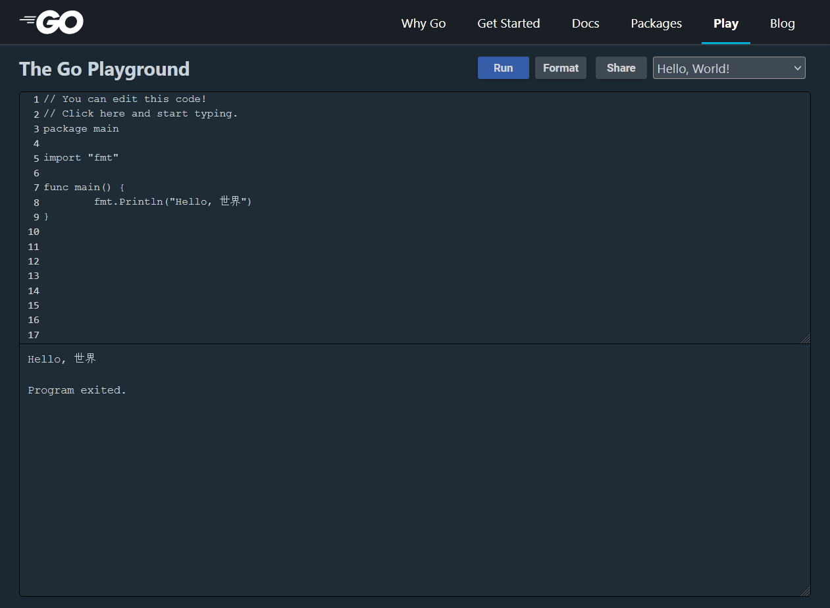Click line number 12 in the gutter
This screenshot has width=830, height=608.
tap(34, 261)
